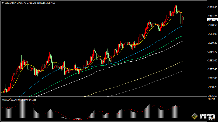This screenshot has height=122, width=218.
Task: Click the 2648.50 price axis label
Action: (212, 25)
